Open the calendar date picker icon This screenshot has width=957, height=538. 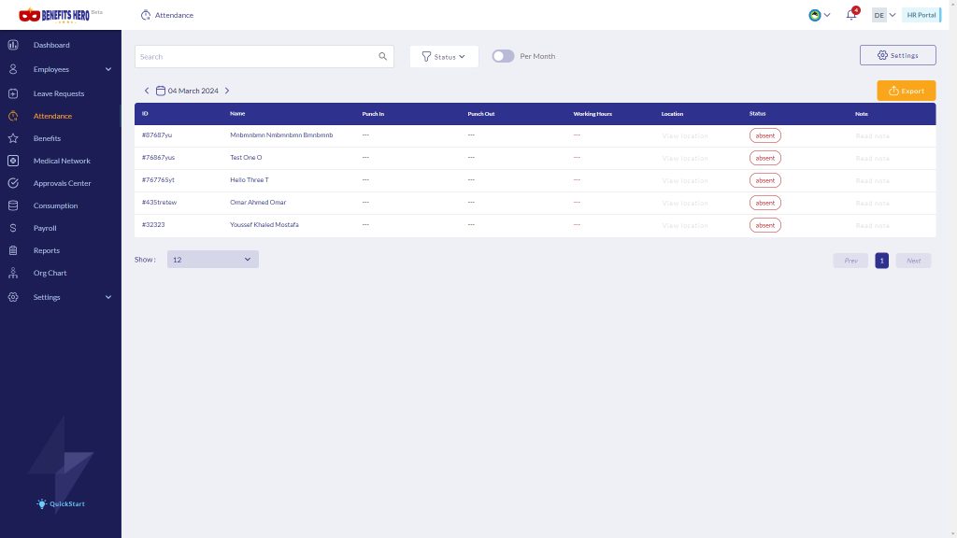click(161, 91)
